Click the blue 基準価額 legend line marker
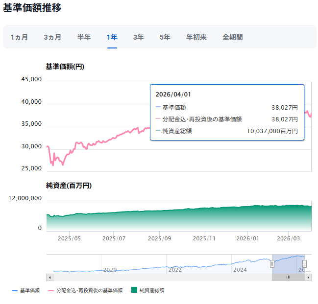Screen dimensions: 318x304 15,291
